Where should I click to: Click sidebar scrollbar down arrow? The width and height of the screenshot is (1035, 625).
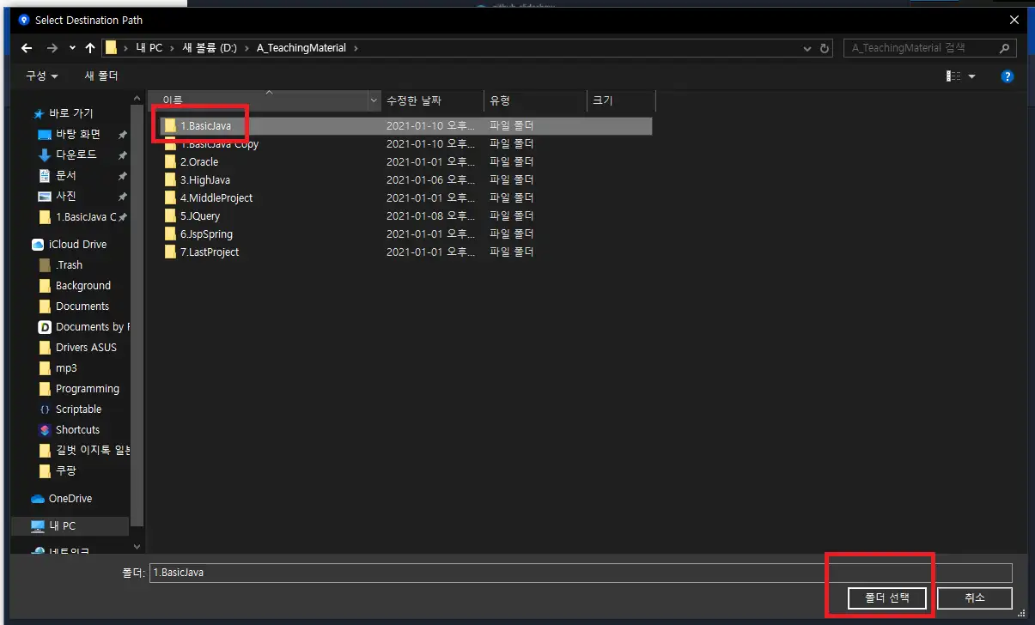pyautogui.click(x=137, y=546)
